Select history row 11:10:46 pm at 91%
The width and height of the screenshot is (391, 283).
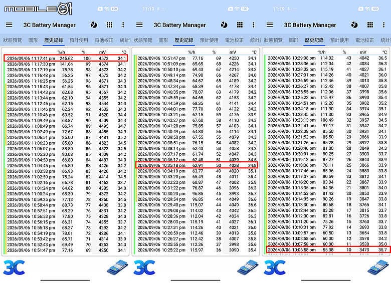[x=66, y=115]
